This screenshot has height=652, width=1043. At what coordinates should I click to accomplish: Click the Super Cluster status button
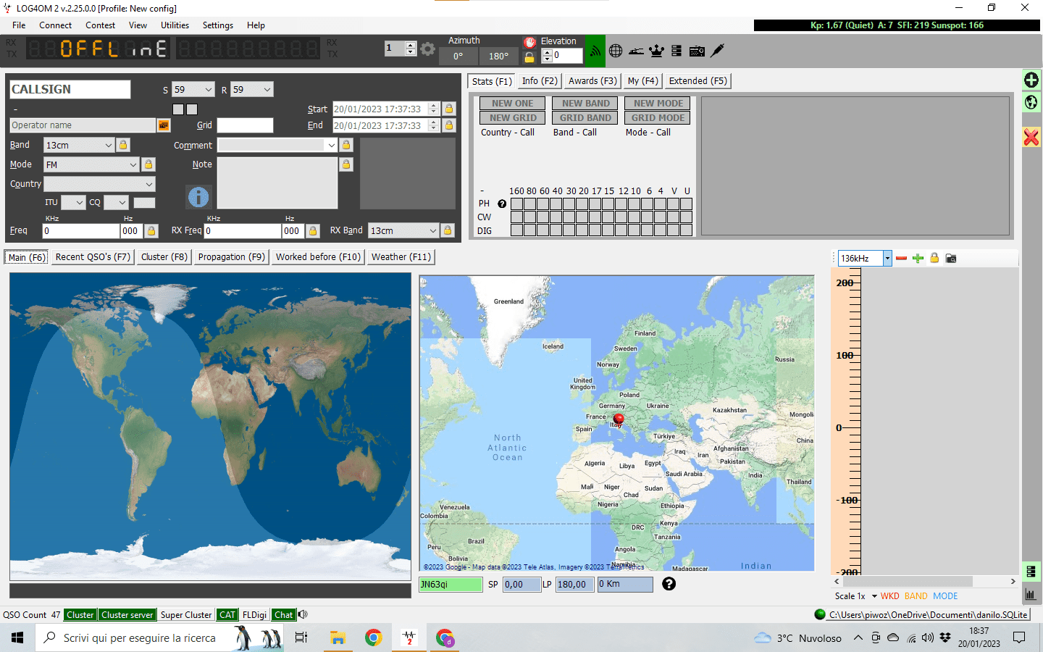pos(186,615)
